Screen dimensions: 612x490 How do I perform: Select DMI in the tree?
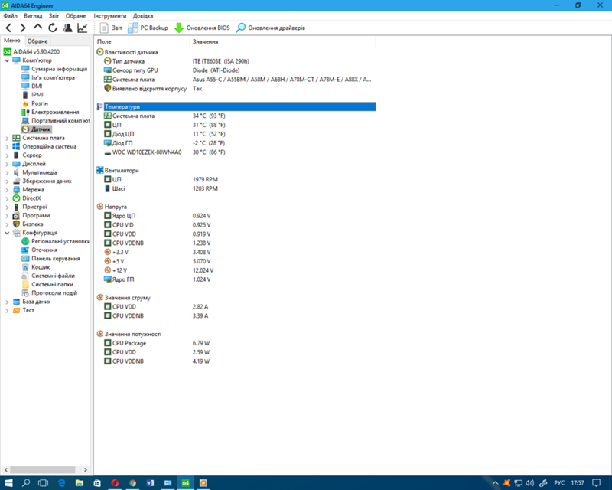pos(37,86)
